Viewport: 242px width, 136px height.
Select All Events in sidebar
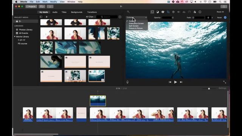pyautogui.click(x=23, y=33)
